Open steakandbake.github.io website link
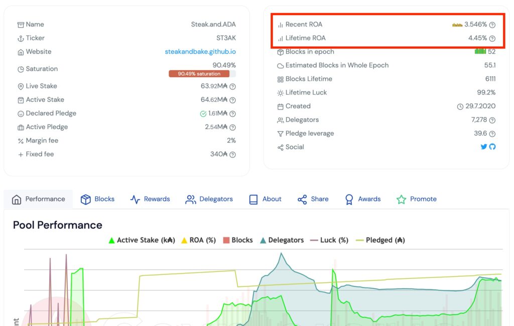514x326 pixels. pyautogui.click(x=200, y=52)
